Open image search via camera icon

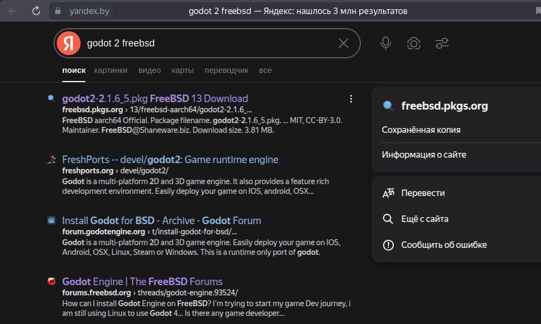(x=414, y=43)
